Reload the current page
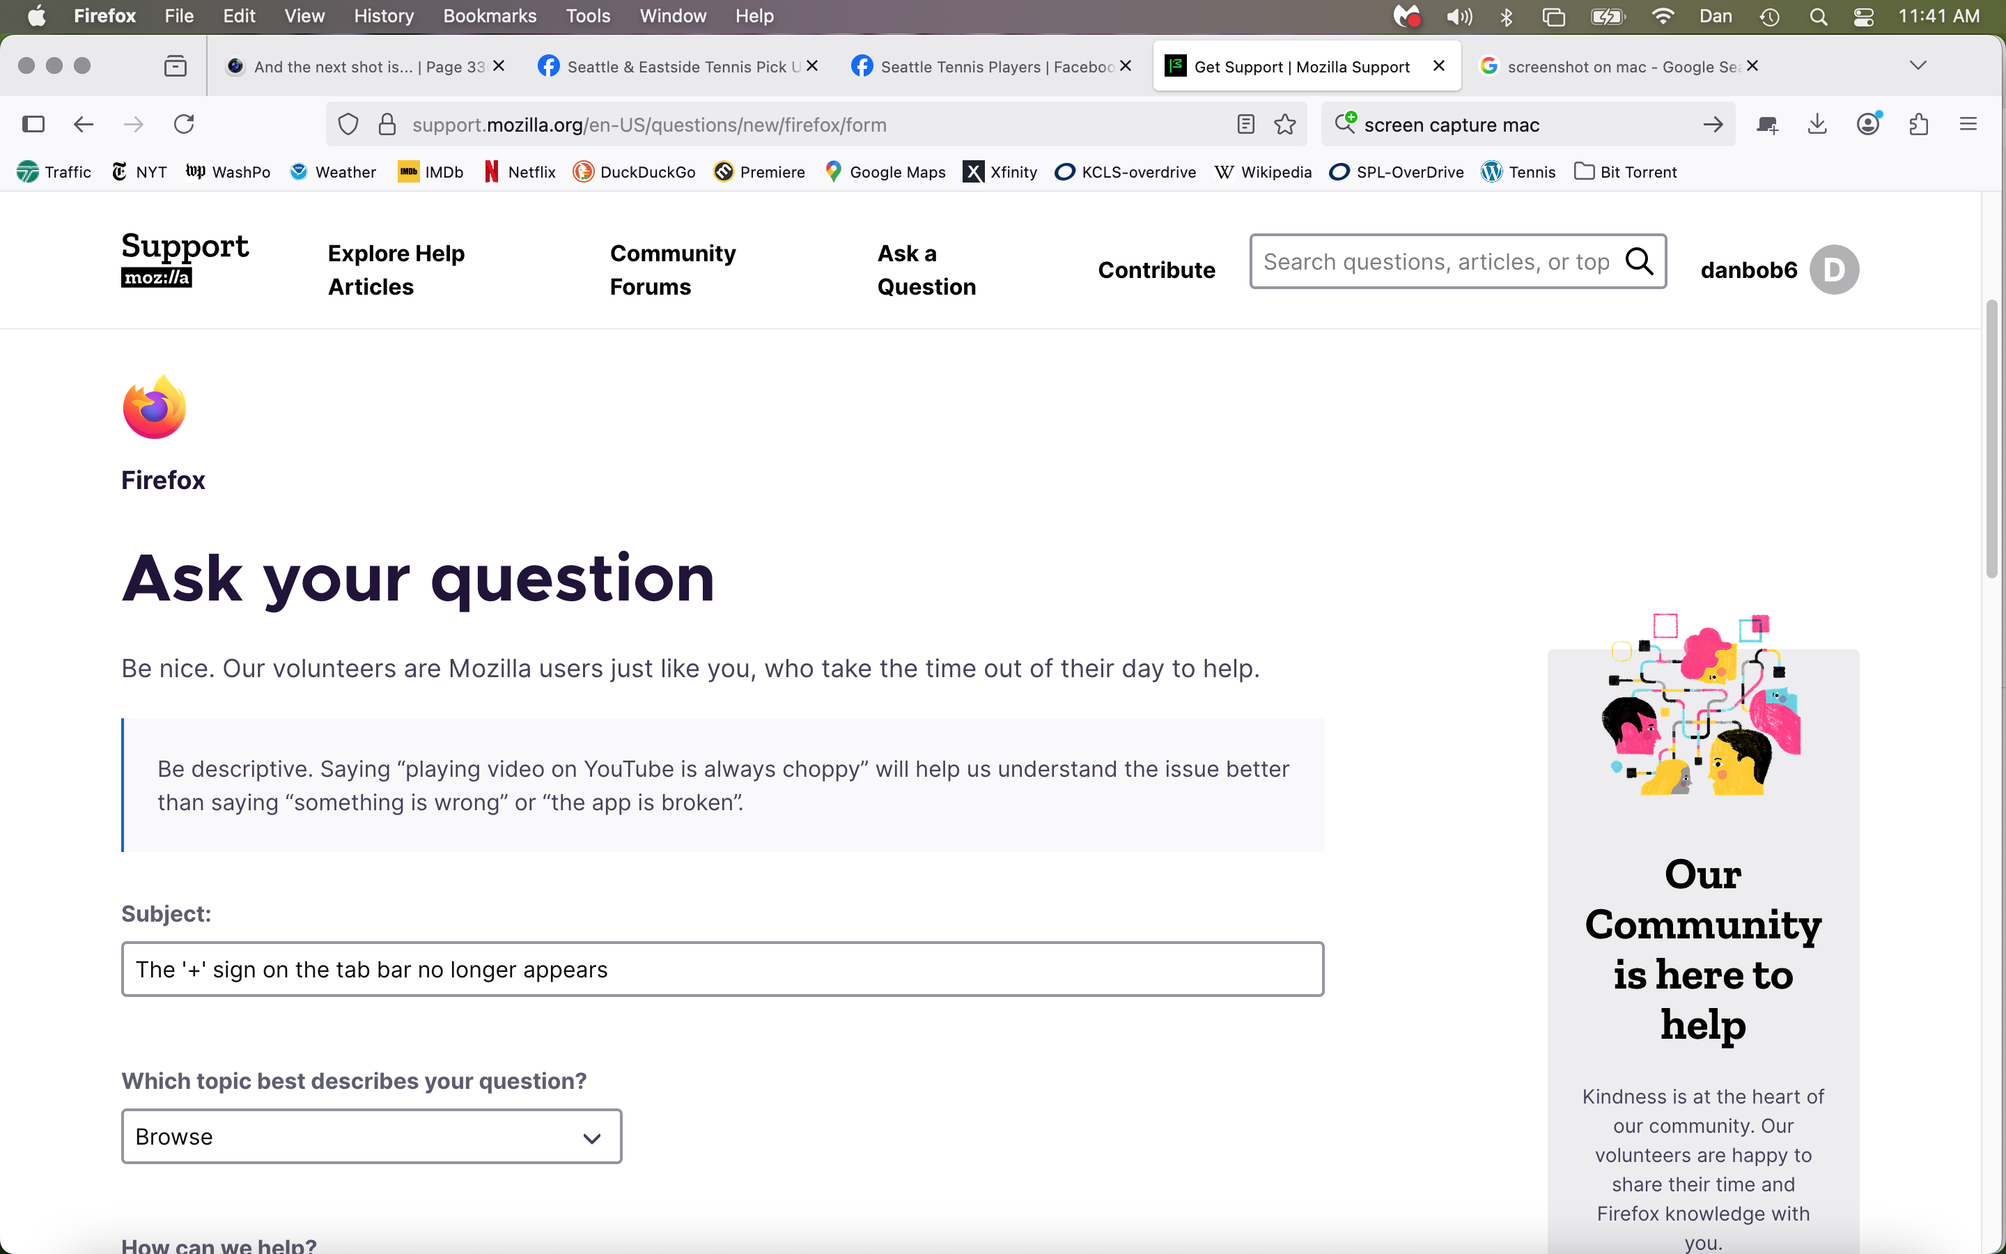Viewport: 2006px width, 1254px height. [184, 125]
